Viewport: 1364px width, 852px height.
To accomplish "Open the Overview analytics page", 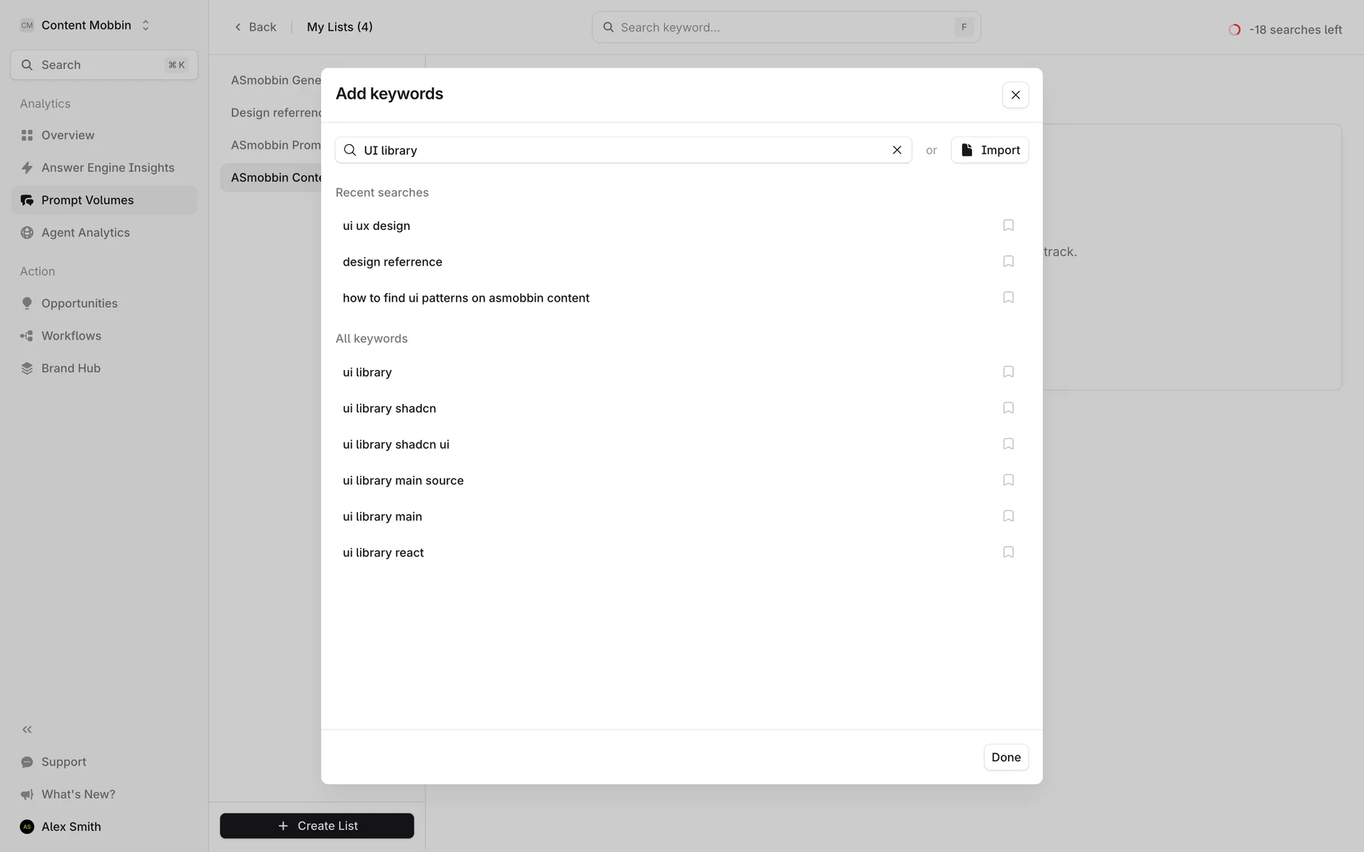I will [67, 135].
